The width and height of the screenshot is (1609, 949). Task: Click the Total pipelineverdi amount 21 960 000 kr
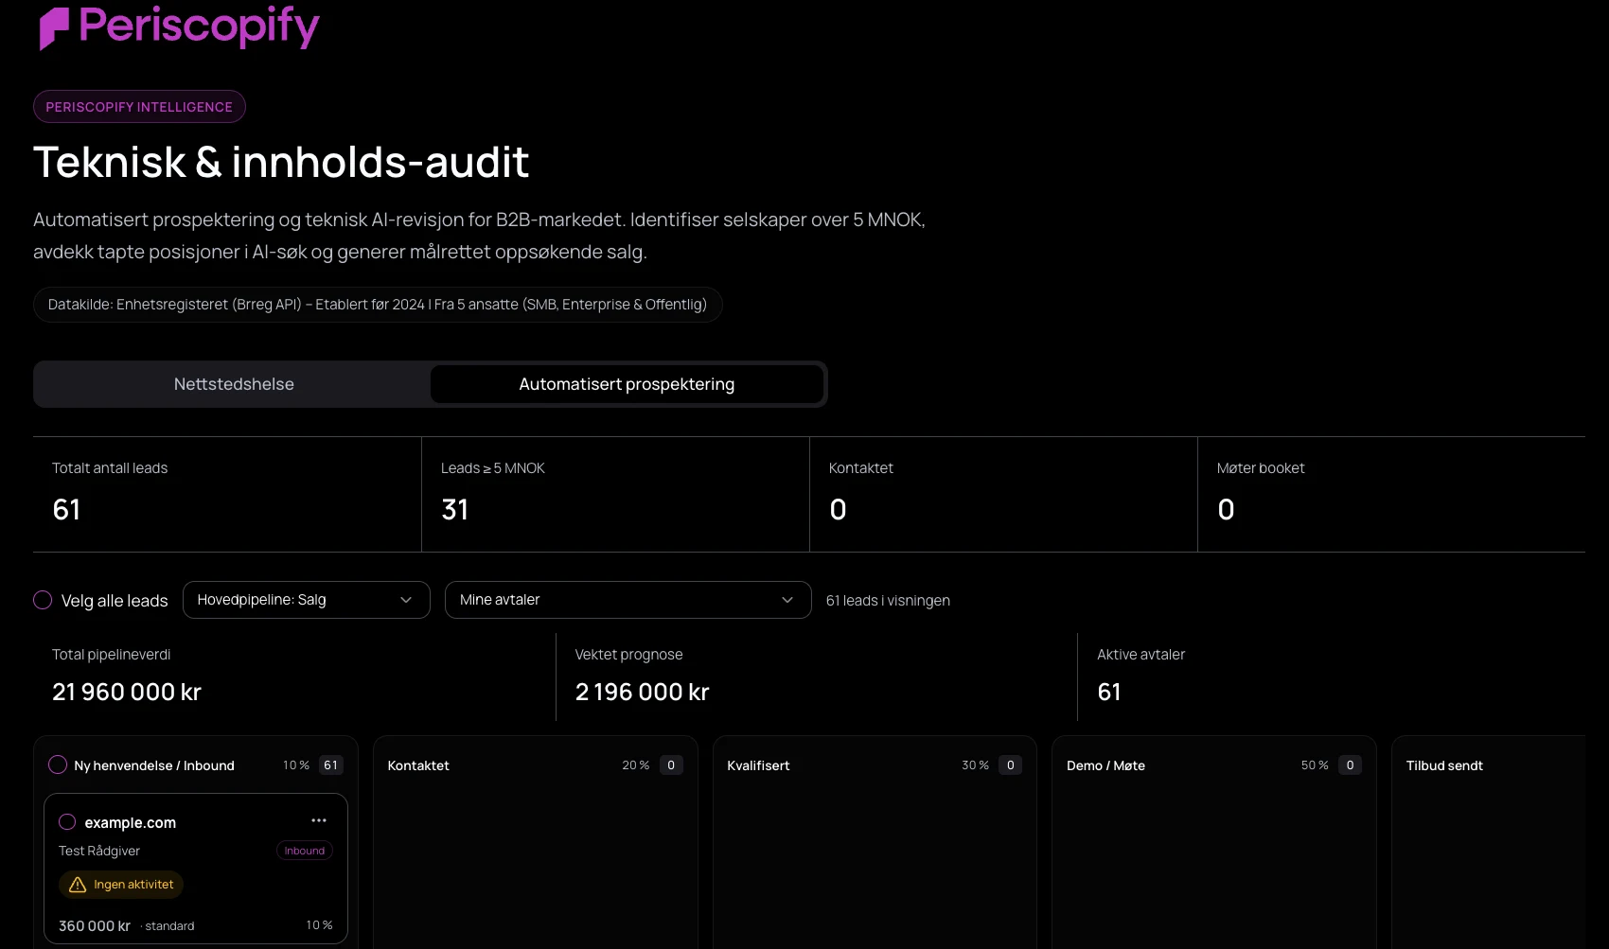point(127,693)
